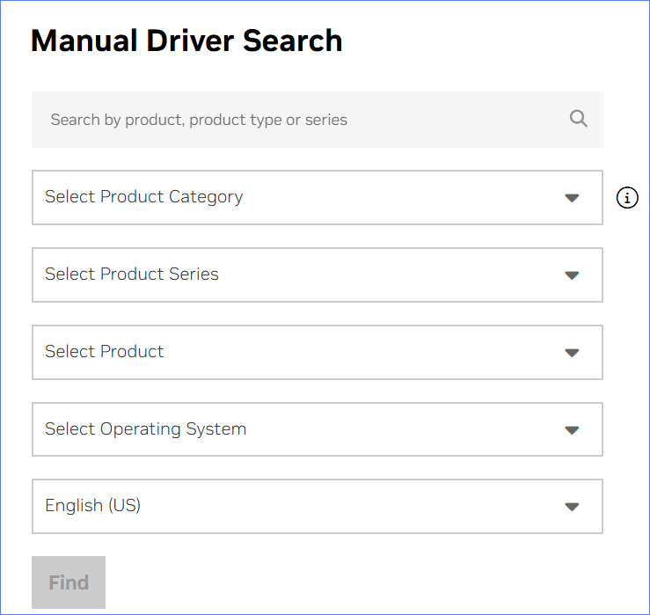Click the Select Operating System label text
Image resolution: width=650 pixels, height=615 pixels.
tap(146, 429)
